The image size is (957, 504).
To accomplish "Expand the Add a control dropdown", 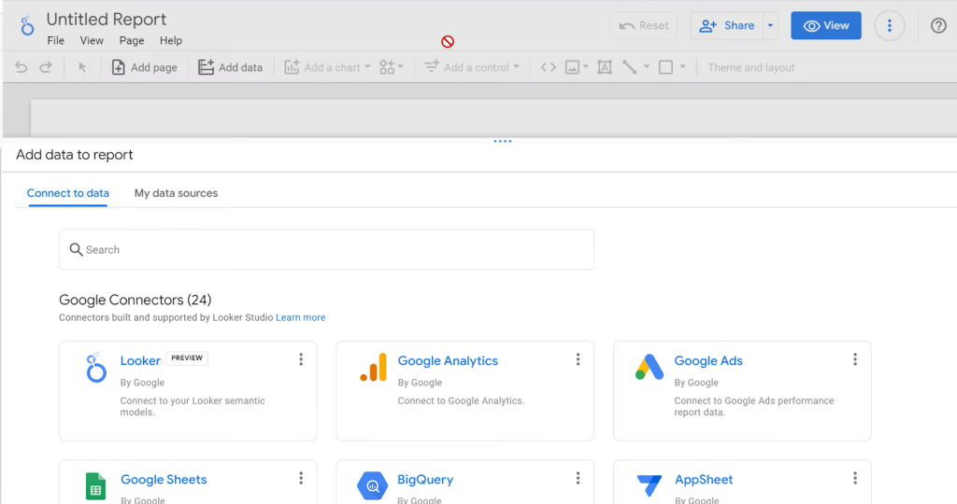I will (x=472, y=67).
